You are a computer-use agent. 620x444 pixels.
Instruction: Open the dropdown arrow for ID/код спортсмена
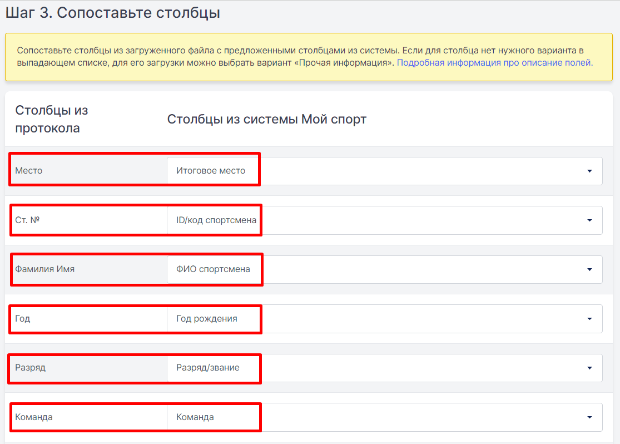point(589,220)
